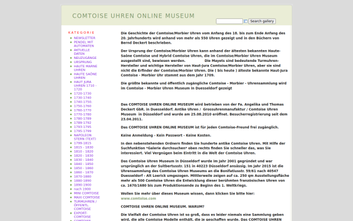Open the 1770-1780 category
Screen dimensions: 353x221
[x=82, y=114]
